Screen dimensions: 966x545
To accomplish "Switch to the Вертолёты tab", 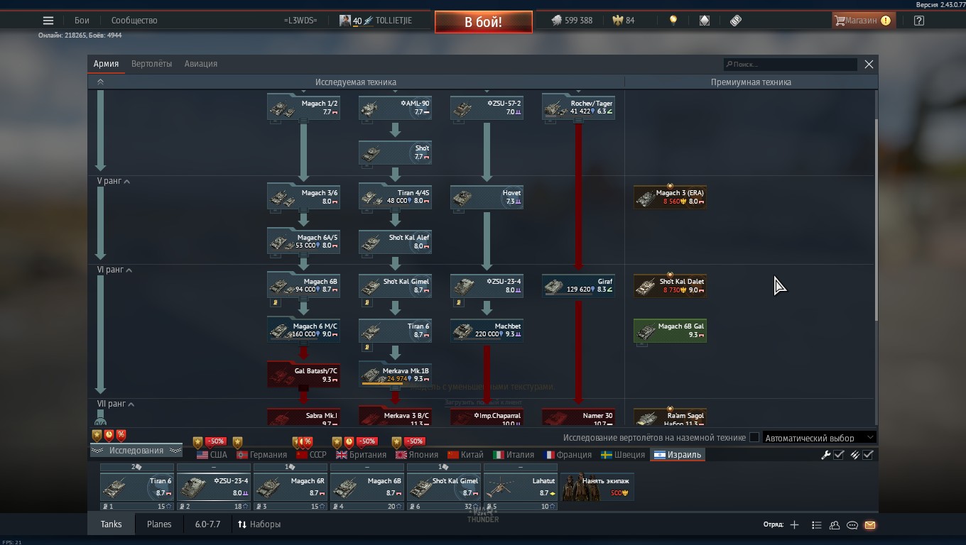I will 151,64.
